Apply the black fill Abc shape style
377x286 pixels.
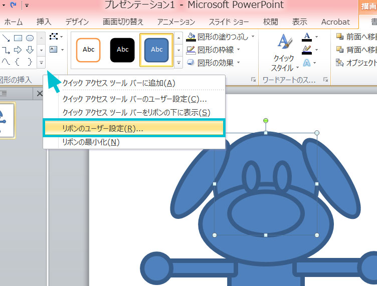pos(122,50)
